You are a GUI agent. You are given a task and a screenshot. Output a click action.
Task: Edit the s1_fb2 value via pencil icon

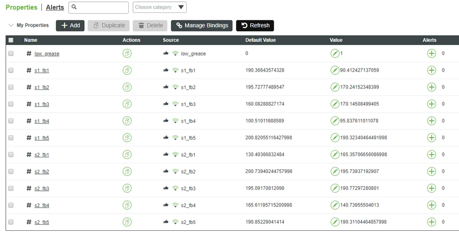click(x=335, y=87)
